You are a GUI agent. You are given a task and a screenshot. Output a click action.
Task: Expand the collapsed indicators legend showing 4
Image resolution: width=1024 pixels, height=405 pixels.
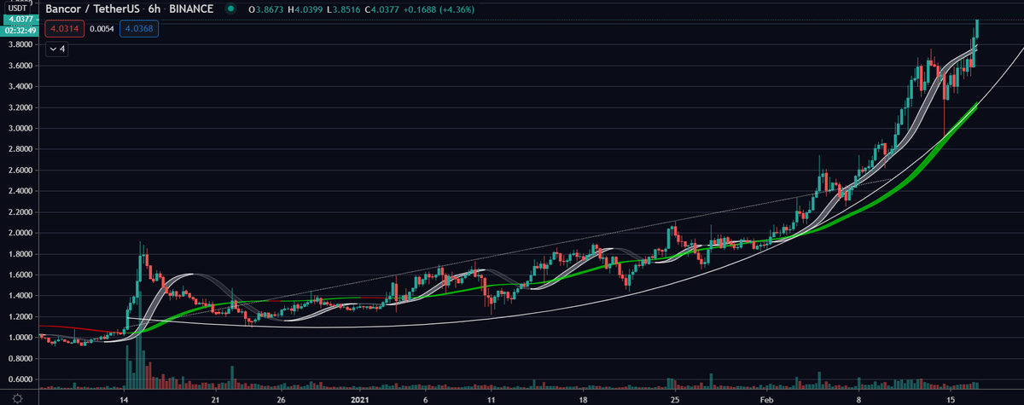click(x=58, y=49)
